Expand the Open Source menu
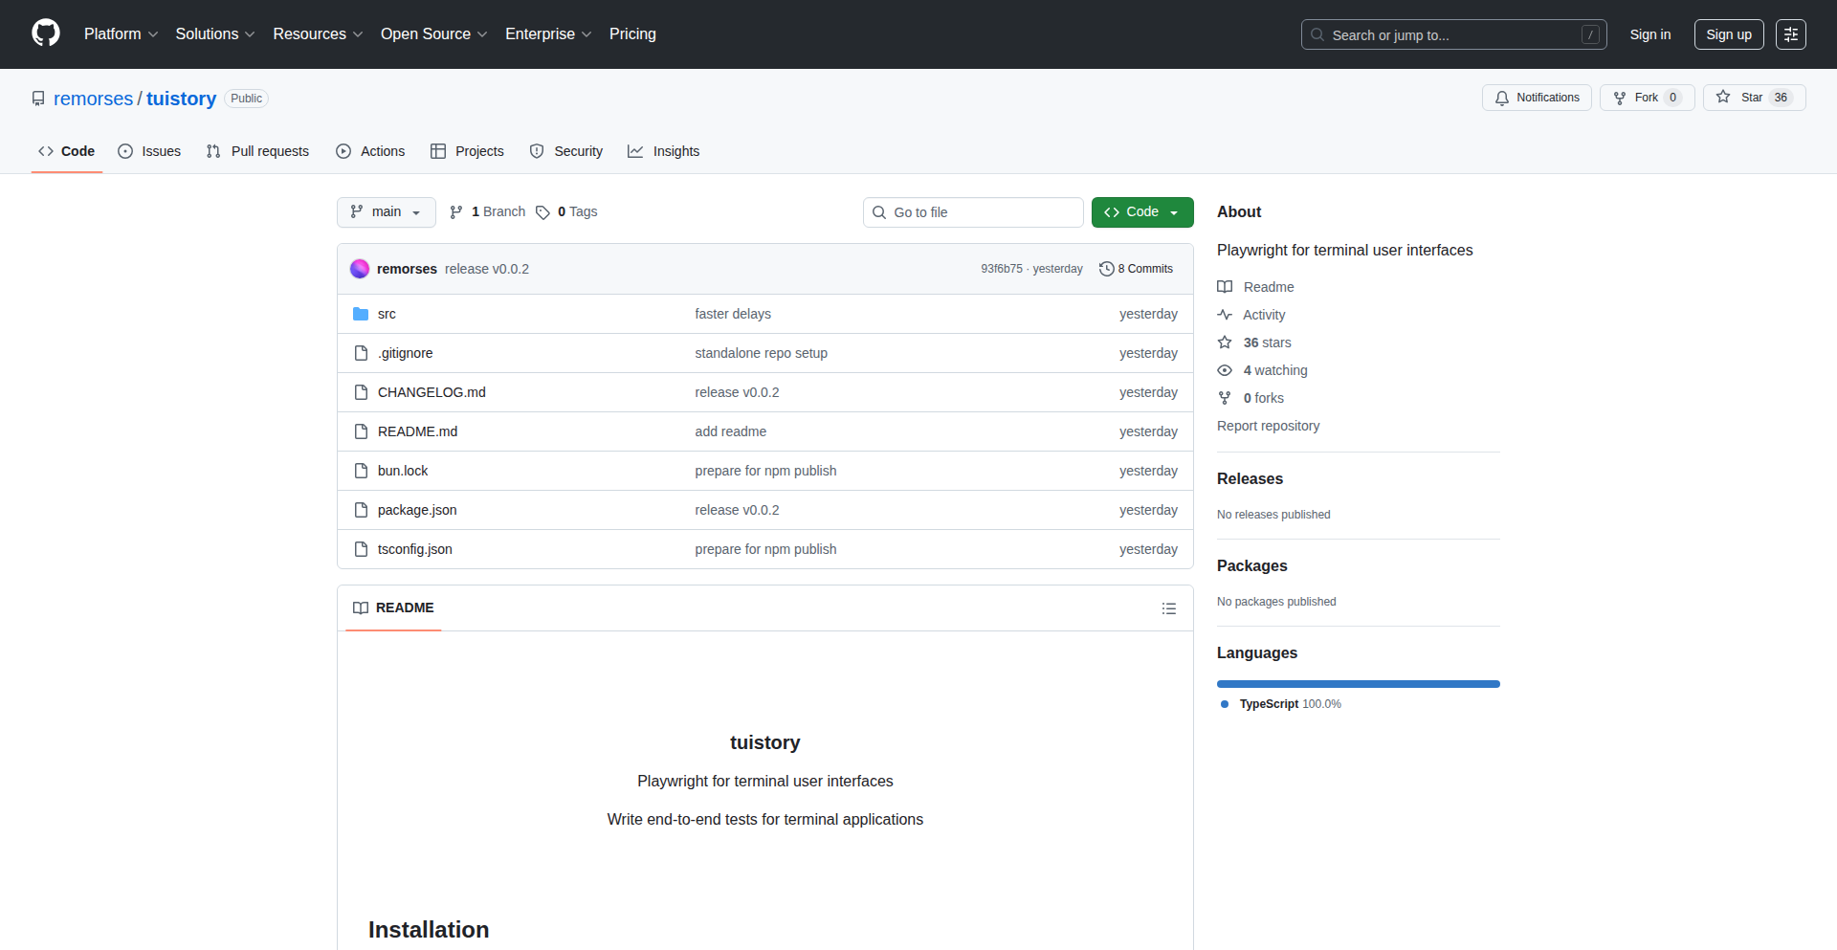Screen dimensions: 1837x950 pos(434,34)
